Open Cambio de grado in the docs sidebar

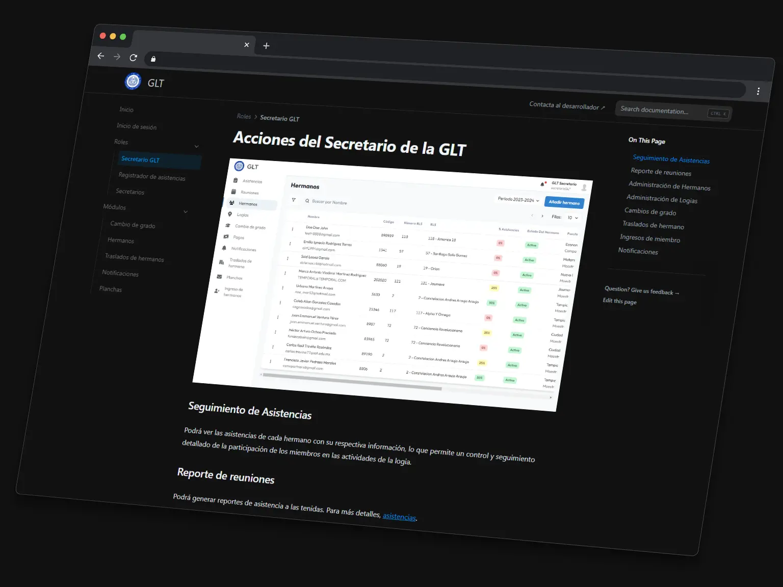[x=133, y=225]
